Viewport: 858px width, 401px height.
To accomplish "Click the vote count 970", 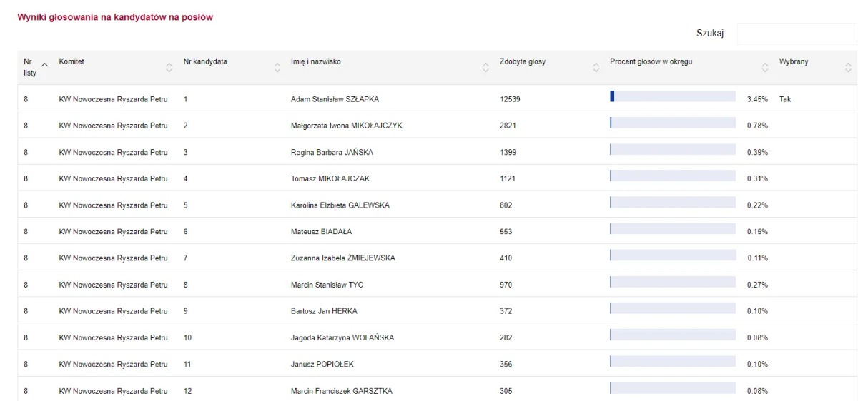I will click(x=506, y=285).
